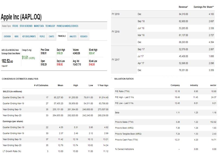
Task: Click the # of Estimates column header
Action: (x=41, y=85)
